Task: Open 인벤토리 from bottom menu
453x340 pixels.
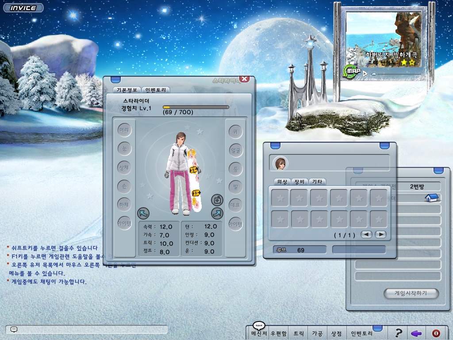Action: pyautogui.click(x=362, y=334)
